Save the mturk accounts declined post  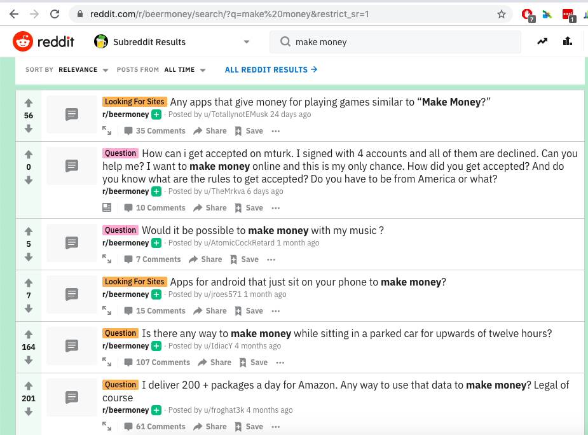tap(249, 208)
